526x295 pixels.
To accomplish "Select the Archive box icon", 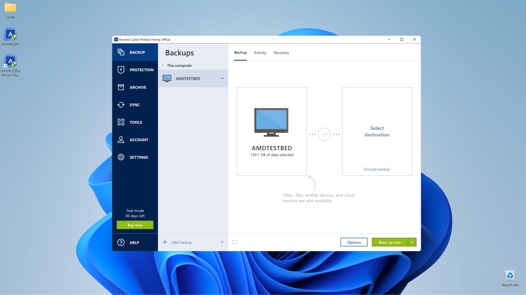I will click(x=121, y=87).
